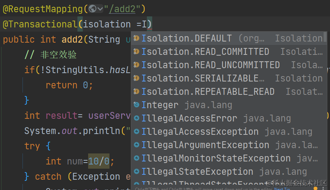Image resolution: width=330 pixels, height=190 pixels.
Task: Click exception icon beside IllegalStateException
Action: coord(136,171)
